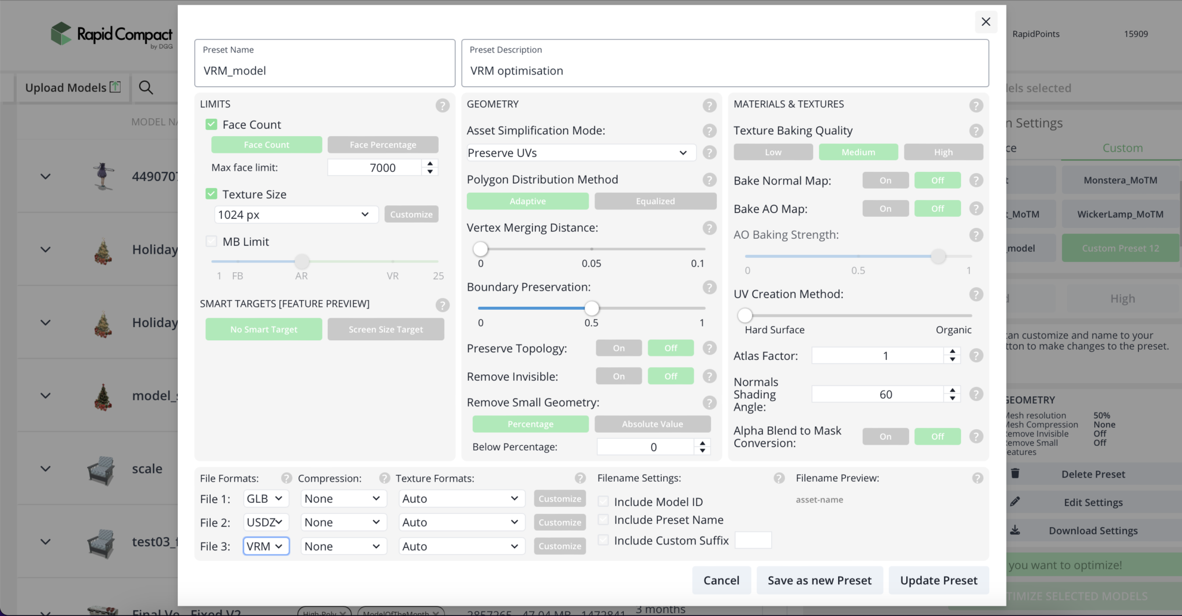Click inside the Preset Name field
The height and width of the screenshot is (616, 1182).
pyautogui.click(x=323, y=70)
